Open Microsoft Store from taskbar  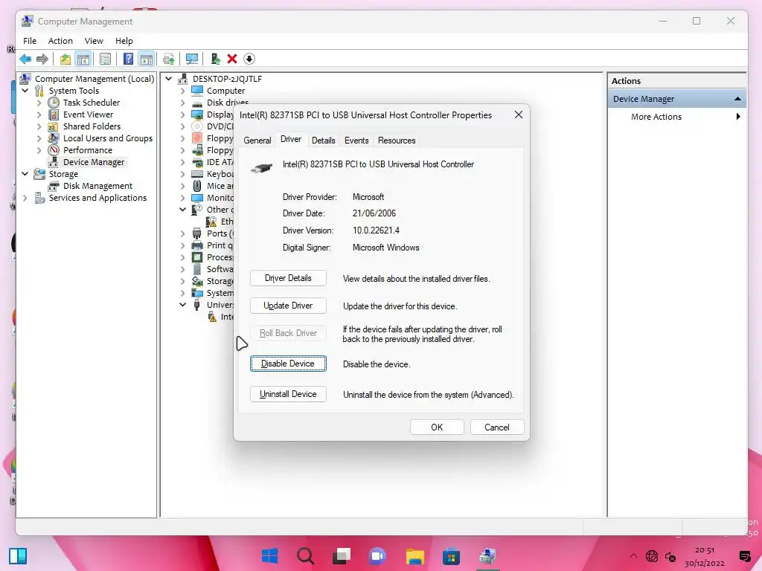tap(451, 556)
